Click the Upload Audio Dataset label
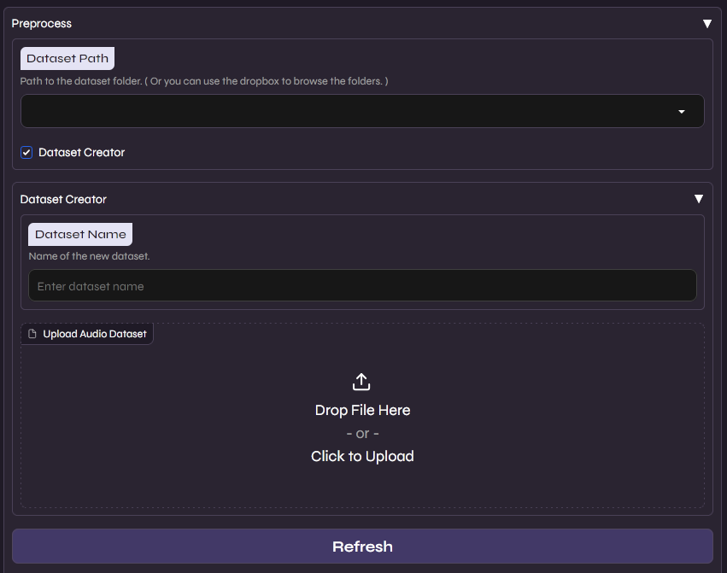Screen dimensions: 727x573 click(94, 334)
